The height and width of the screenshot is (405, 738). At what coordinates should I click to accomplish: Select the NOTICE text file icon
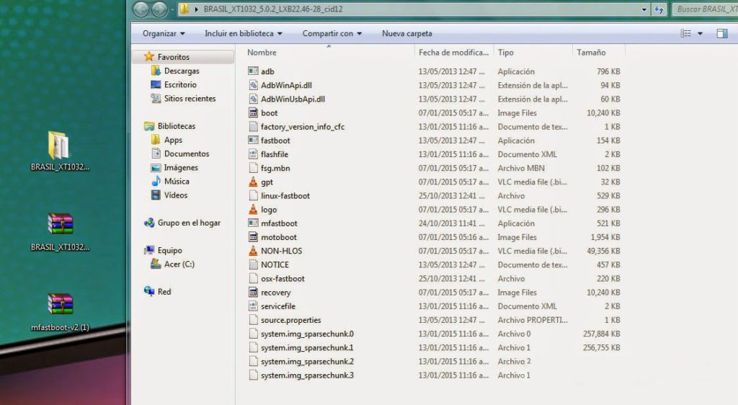[253, 264]
